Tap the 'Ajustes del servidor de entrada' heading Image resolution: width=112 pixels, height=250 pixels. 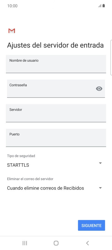pos(55,45)
